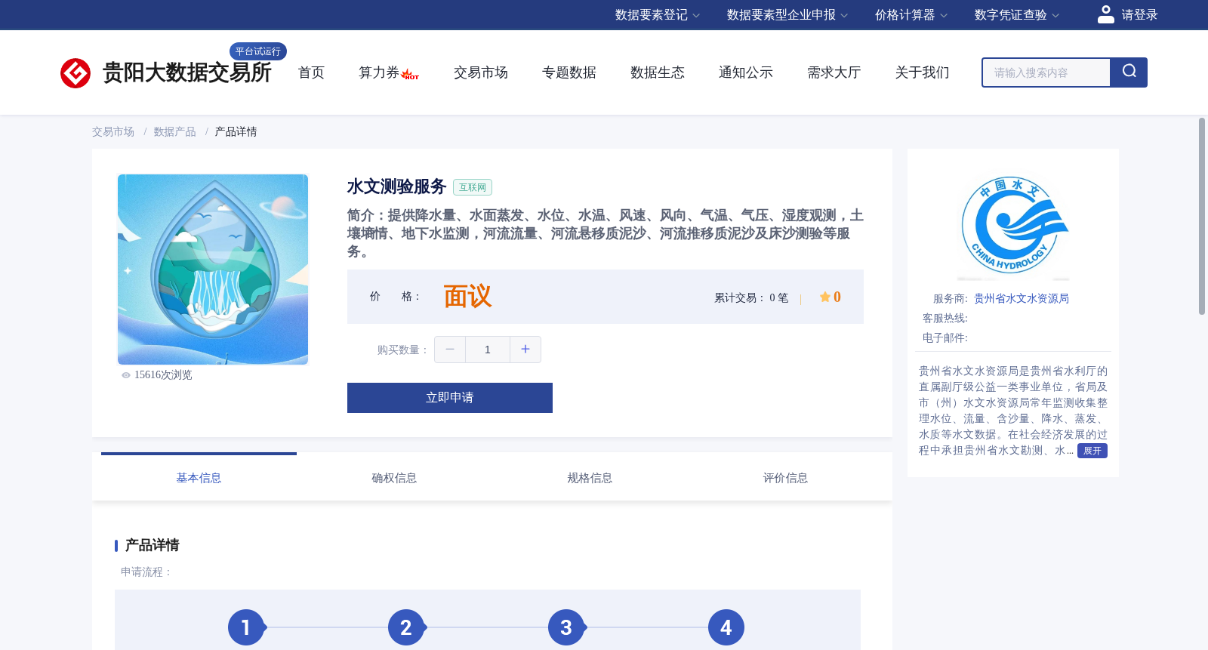Click the purchase quantity input field

pyautogui.click(x=488, y=350)
